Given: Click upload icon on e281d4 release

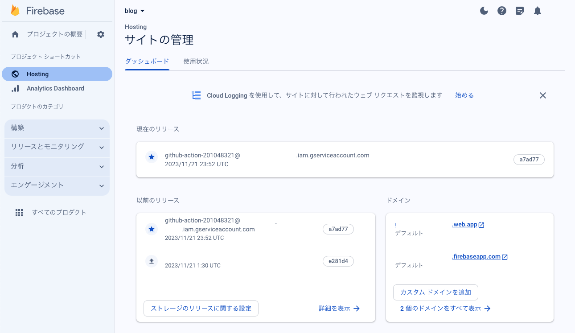Looking at the screenshot, I should point(152,261).
